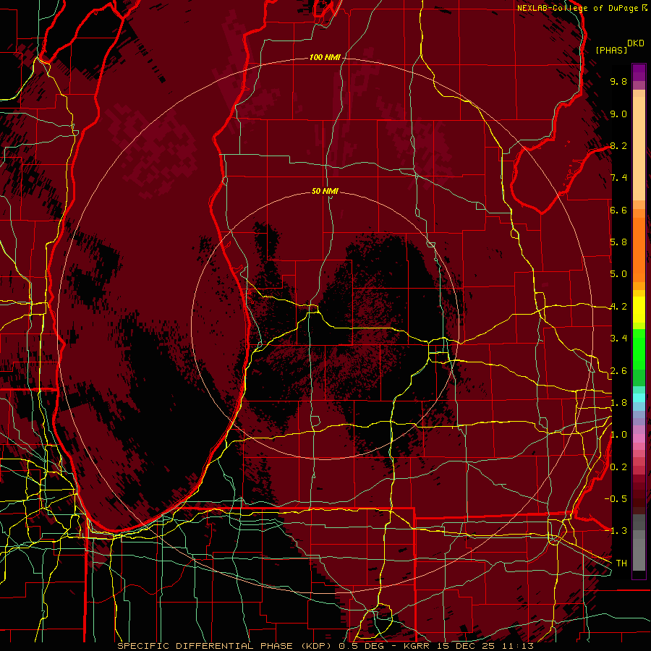Click the [PHAS] legend unit label
This screenshot has width=651, height=651.
(611, 51)
